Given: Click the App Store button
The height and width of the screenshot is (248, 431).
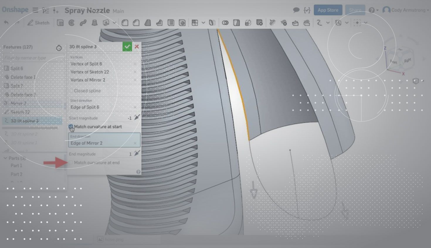Looking at the screenshot, I should click(328, 10).
